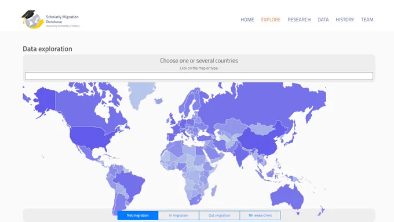Image resolution: width=394 pixels, height=222 pixels.
Task: Select Russia on the map
Action: click(x=261, y=105)
